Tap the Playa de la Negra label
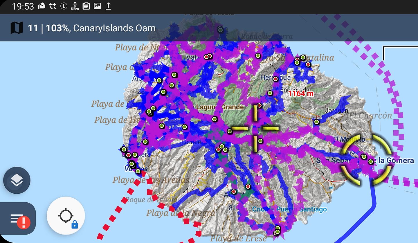 point(181,213)
